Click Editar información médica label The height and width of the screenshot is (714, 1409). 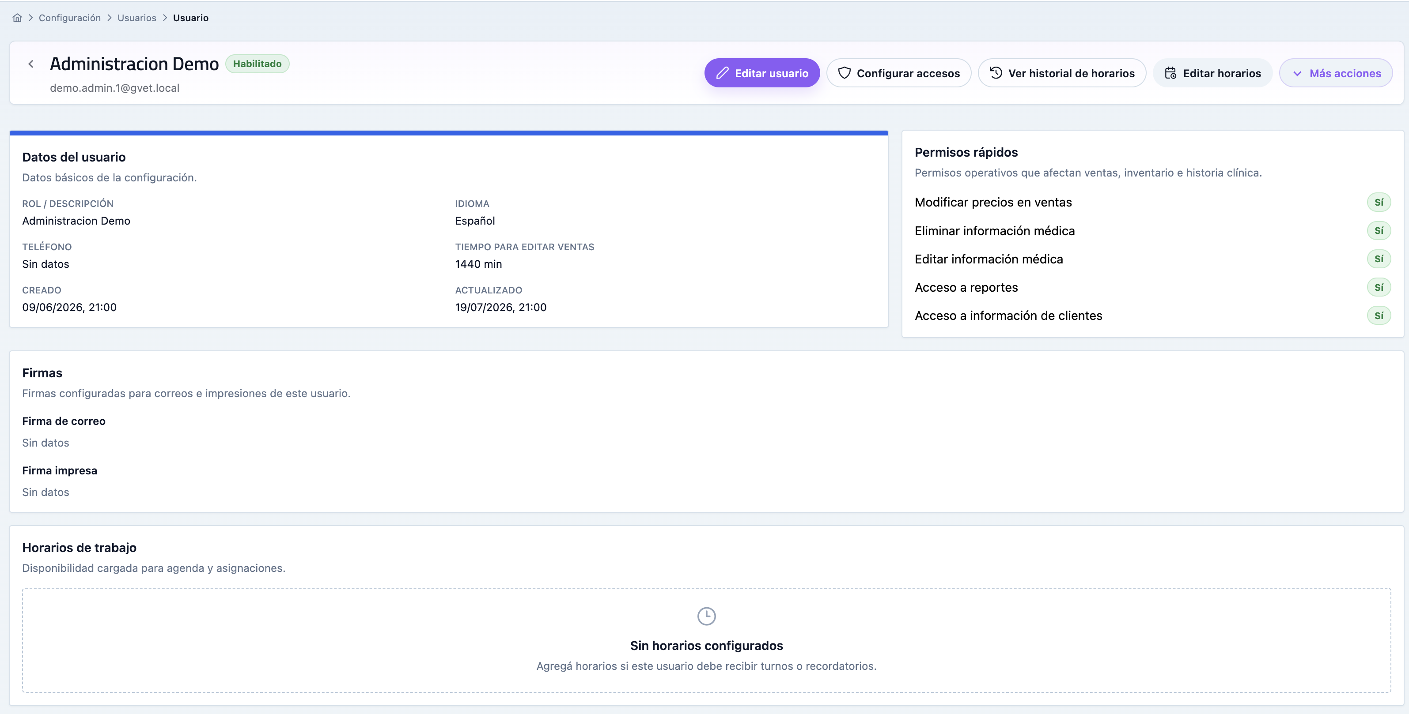(989, 259)
